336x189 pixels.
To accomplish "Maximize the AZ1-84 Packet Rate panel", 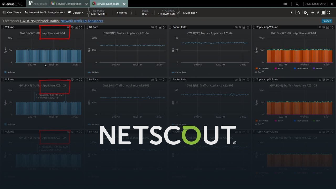I will (x=248, y=27).
